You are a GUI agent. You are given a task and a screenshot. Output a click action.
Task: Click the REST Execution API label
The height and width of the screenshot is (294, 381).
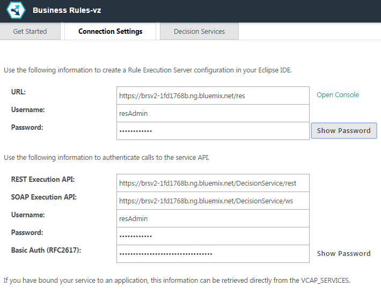tap(43, 179)
